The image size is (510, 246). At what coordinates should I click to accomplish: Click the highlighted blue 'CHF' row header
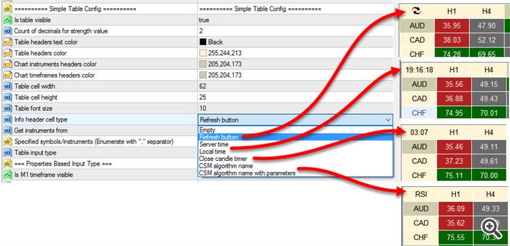(x=419, y=113)
